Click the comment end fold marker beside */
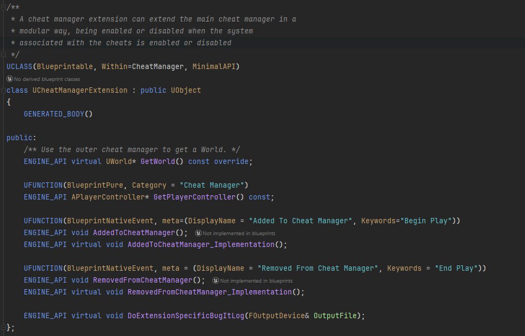The height and width of the screenshot is (336, 525). 3,54
